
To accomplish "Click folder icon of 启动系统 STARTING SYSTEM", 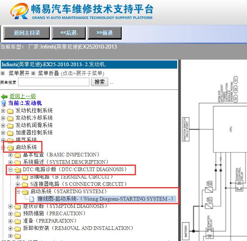I will click(x=25, y=192).
